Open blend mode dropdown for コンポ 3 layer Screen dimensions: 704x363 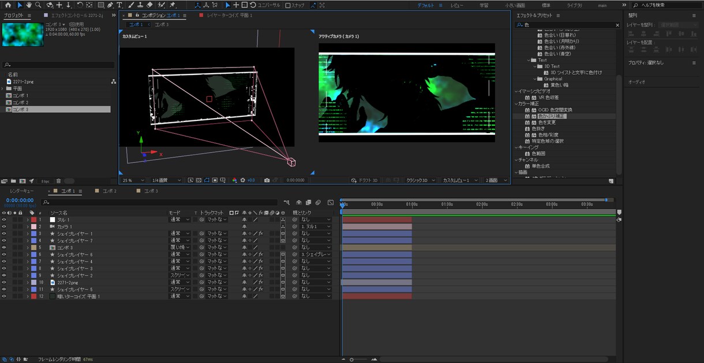[x=179, y=247]
